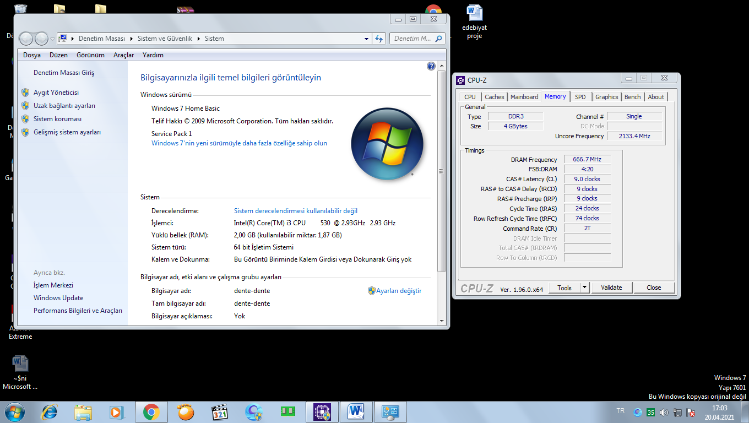The width and height of the screenshot is (749, 423).
Task: Open the Düzen menu
Action: 58,55
